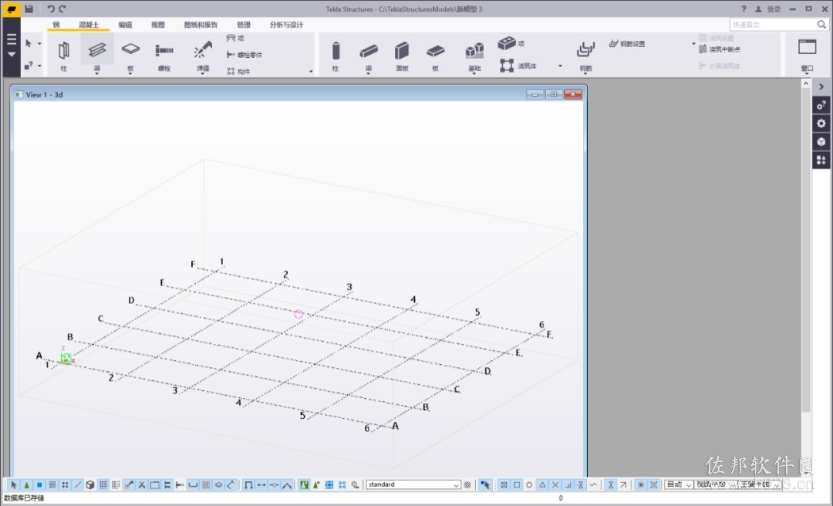Switch to the 混凝土 (Concrete) tab
This screenshot has height=506, width=833.
click(89, 25)
